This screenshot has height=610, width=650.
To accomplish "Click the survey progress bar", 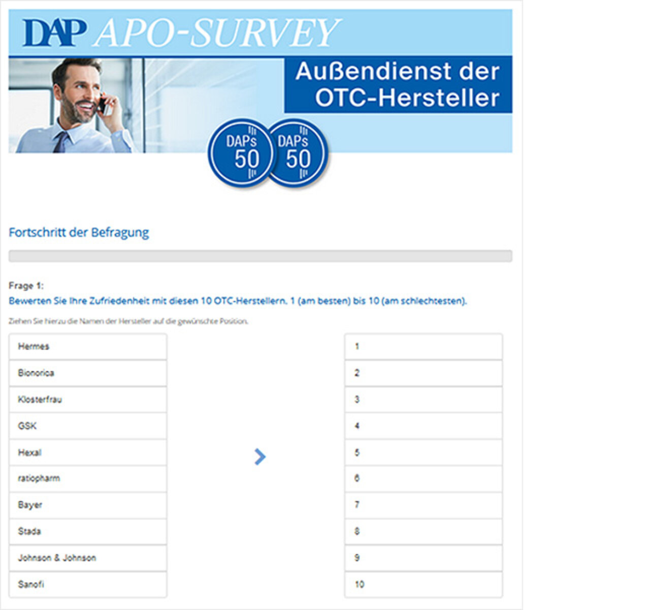I will pyautogui.click(x=260, y=256).
